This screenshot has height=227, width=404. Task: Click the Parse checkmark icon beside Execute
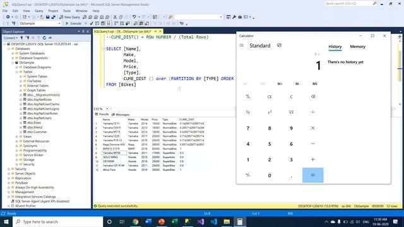pos(92,23)
